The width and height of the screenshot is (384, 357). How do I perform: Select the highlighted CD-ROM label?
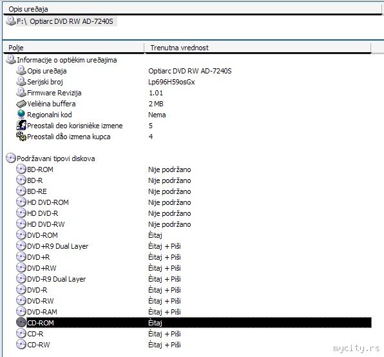[40, 323]
